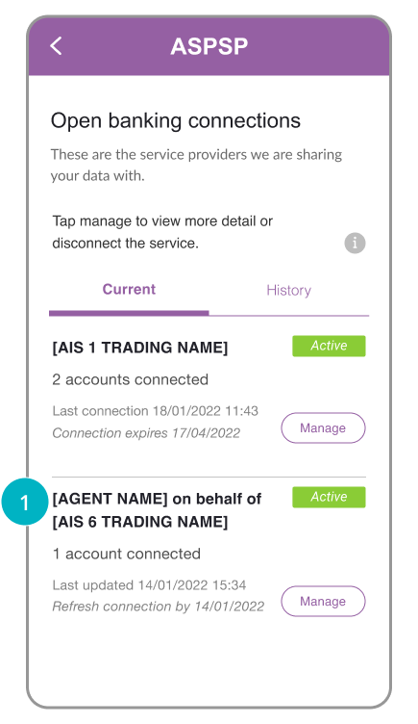Tap the 2 accounts connected text
The width and height of the screenshot is (418, 724).
[131, 379]
